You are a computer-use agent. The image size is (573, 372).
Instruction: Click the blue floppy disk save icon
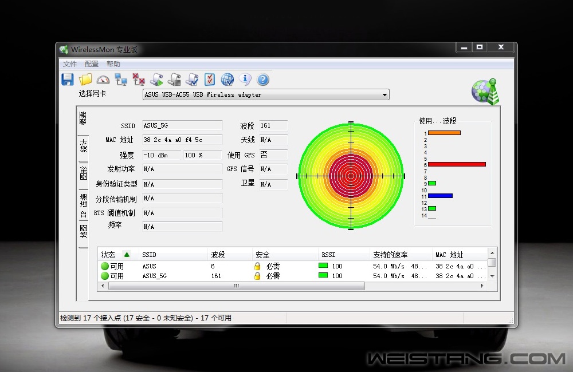pos(68,79)
